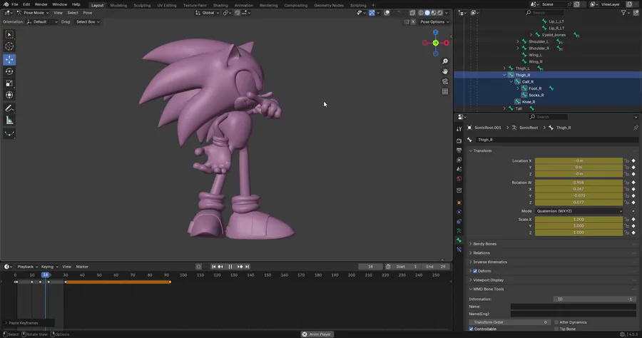Select the Foot_R bone in outliner
Viewport: 642px width, 338px height.
pyautogui.click(x=535, y=88)
